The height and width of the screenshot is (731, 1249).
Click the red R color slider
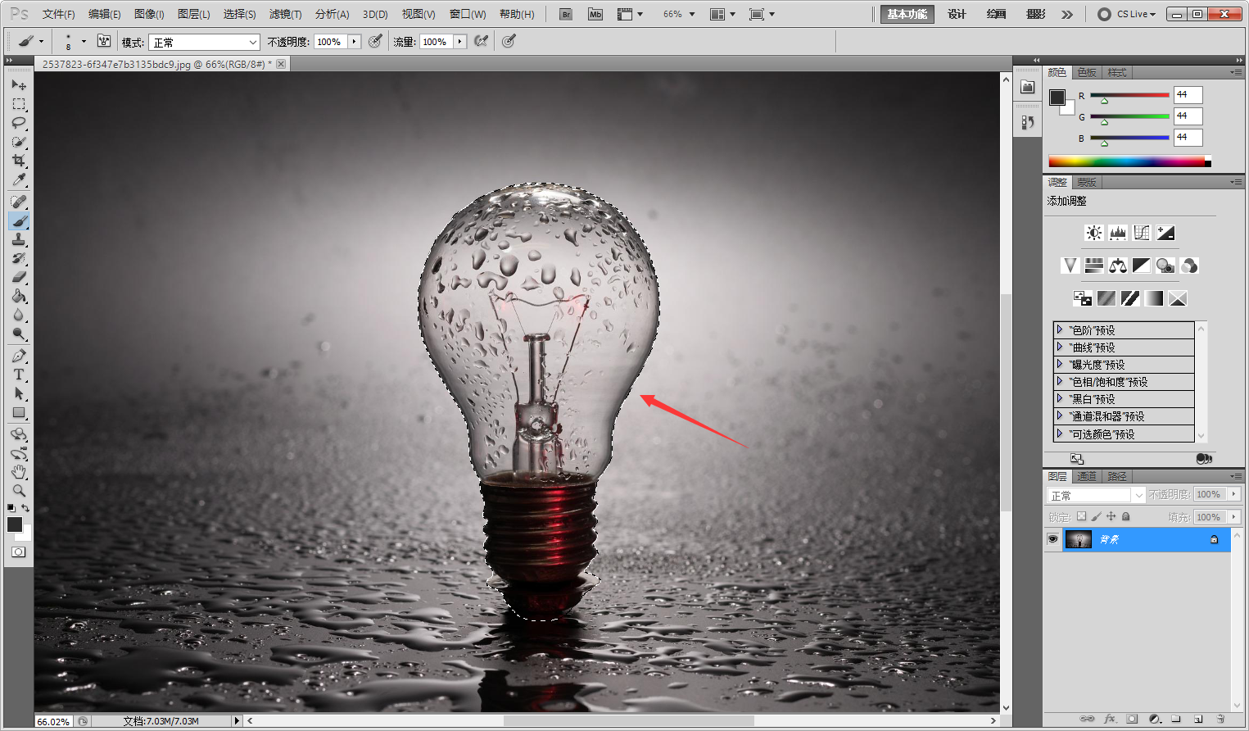click(x=1129, y=95)
